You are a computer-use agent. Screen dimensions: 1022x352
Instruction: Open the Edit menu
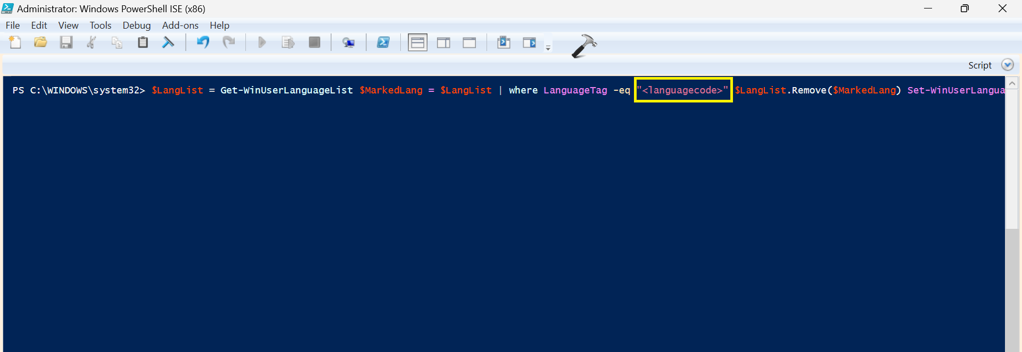point(39,25)
